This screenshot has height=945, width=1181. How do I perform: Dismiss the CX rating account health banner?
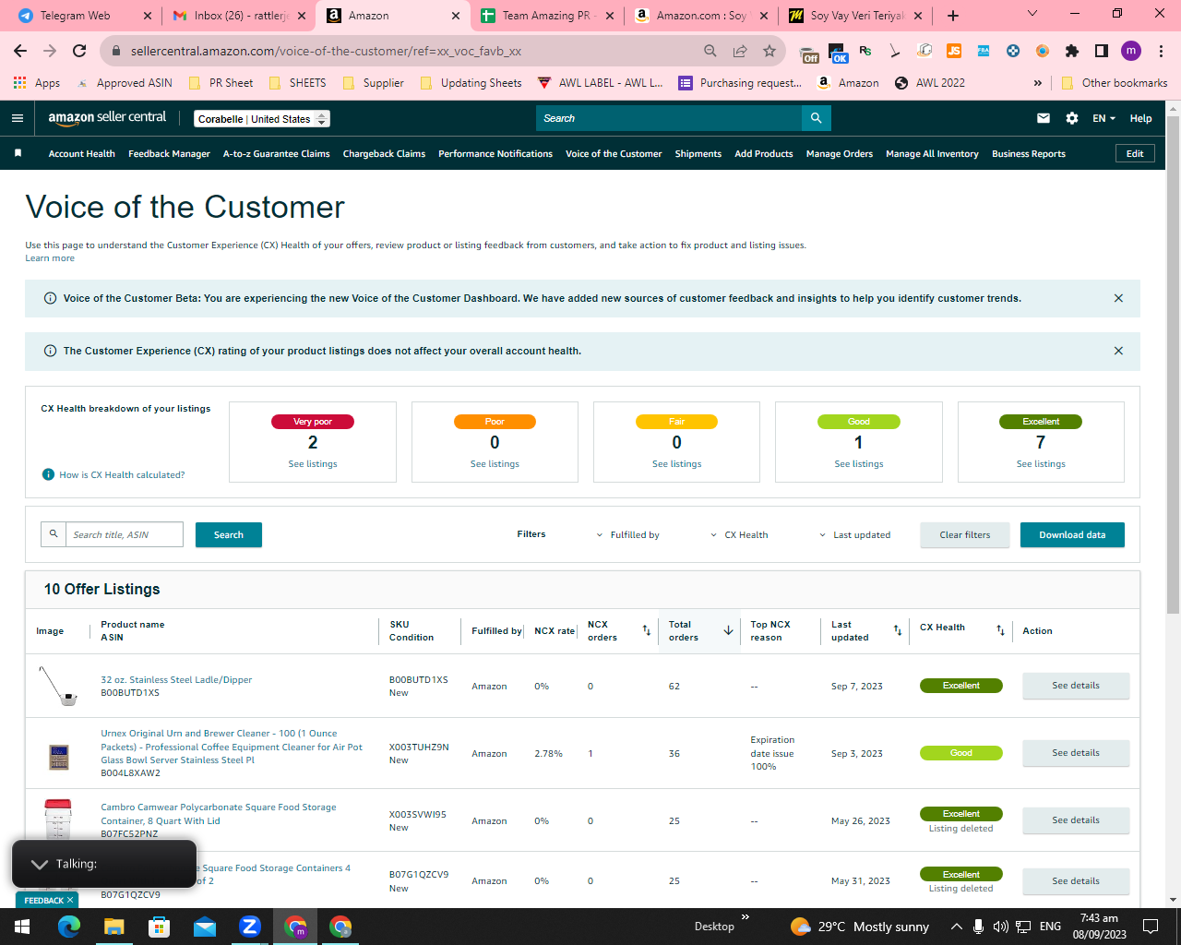1118,351
